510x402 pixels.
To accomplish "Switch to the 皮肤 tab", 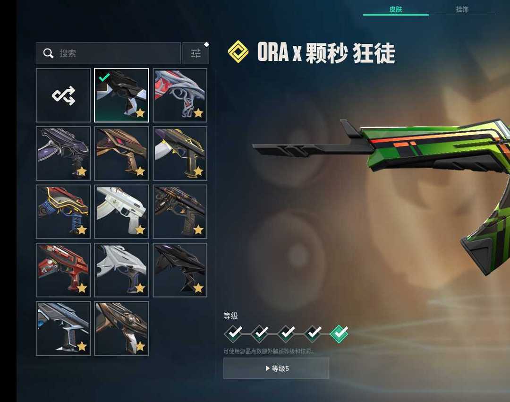I will [396, 9].
